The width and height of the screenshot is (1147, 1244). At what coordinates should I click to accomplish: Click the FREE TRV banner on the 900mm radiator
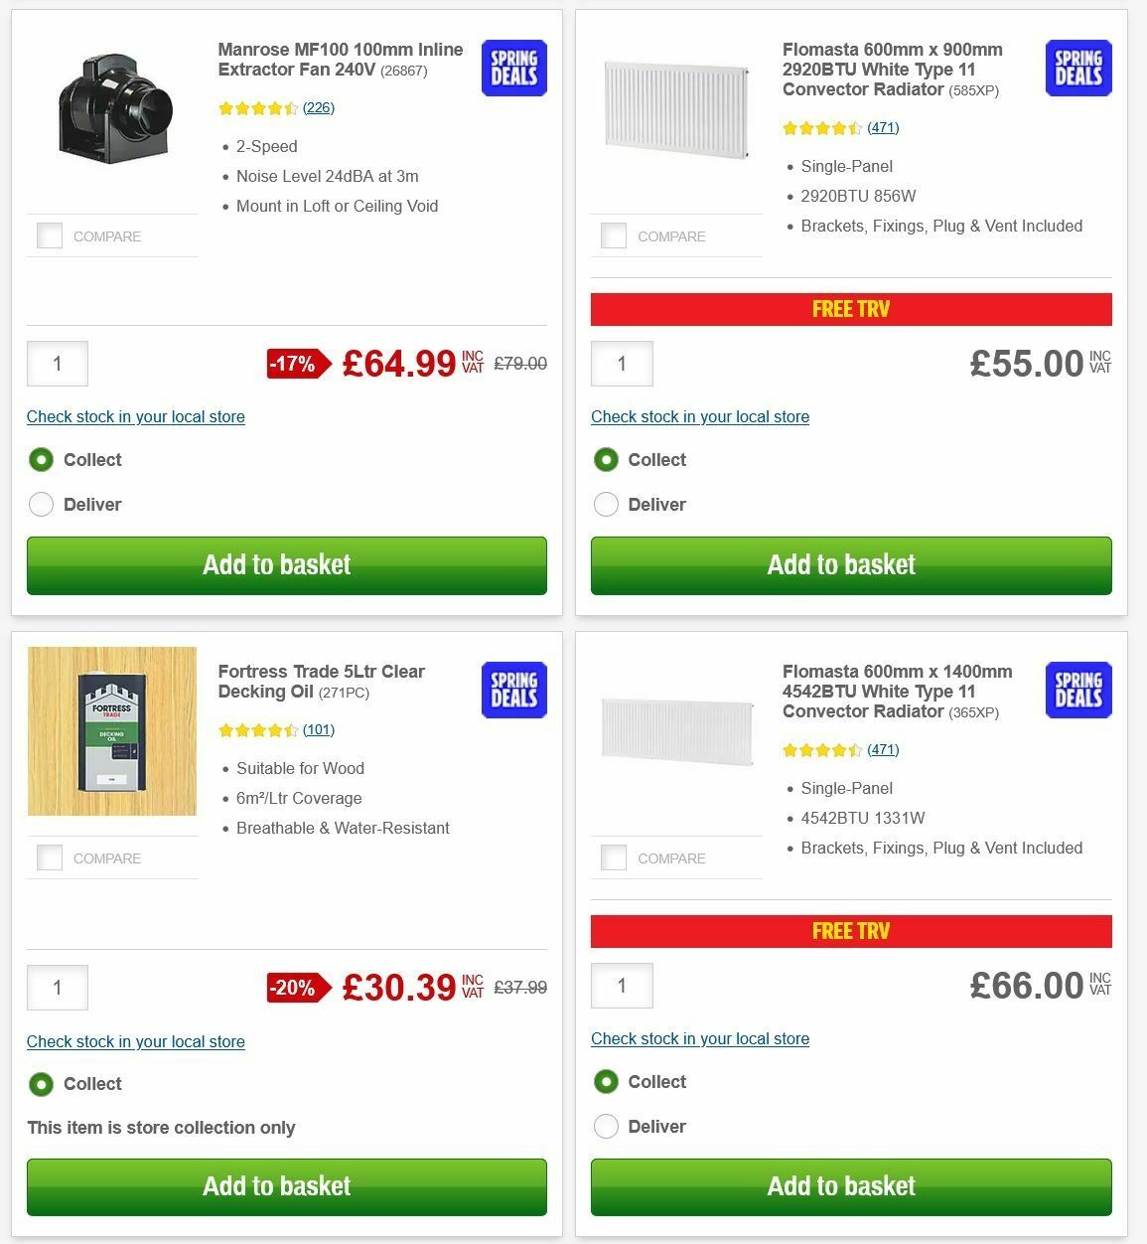pyautogui.click(x=851, y=309)
